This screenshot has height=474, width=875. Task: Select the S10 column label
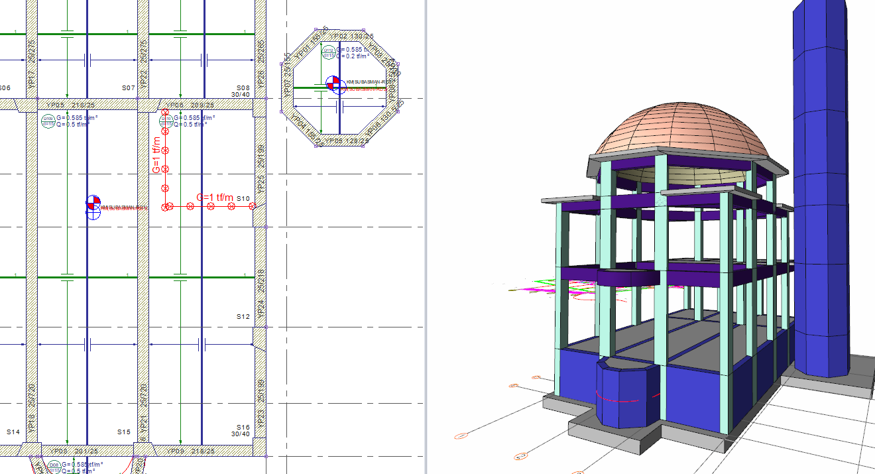click(x=243, y=199)
